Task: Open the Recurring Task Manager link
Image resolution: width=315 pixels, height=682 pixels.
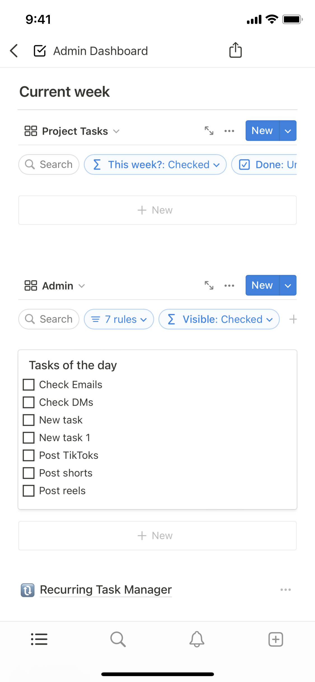Action: pos(106,590)
